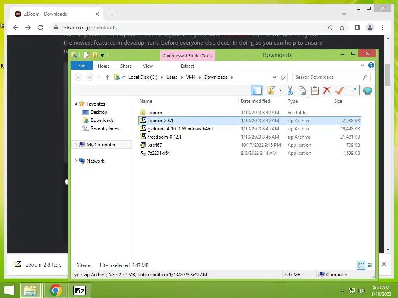Screen dimensions: 398x298
Task: Toggle Chrome side panel icon
Action: (358, 28)
